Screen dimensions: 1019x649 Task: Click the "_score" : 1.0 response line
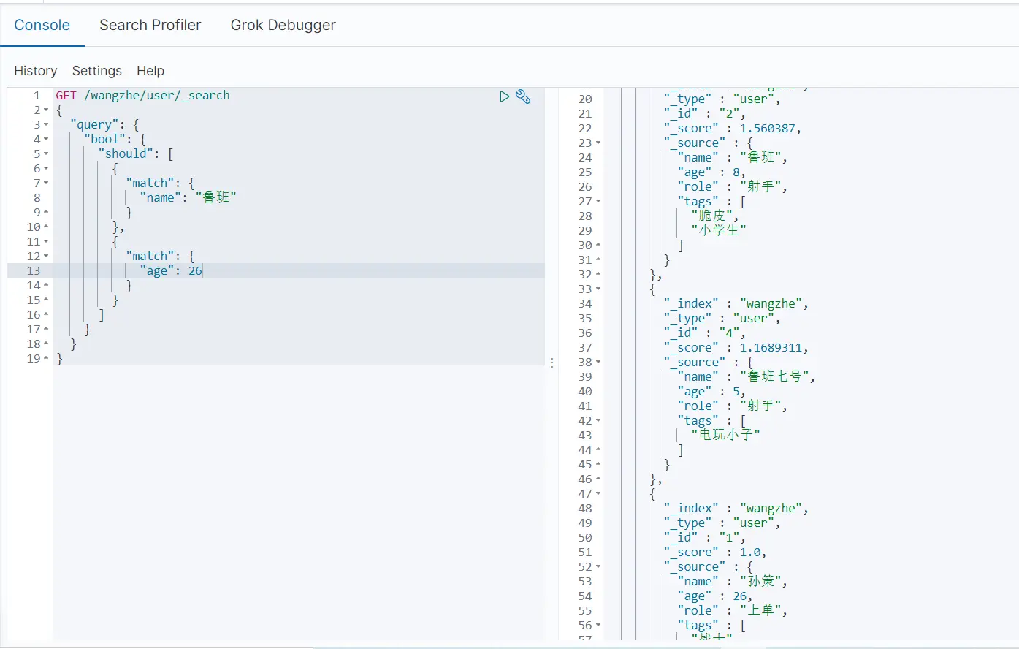(715, 553)
